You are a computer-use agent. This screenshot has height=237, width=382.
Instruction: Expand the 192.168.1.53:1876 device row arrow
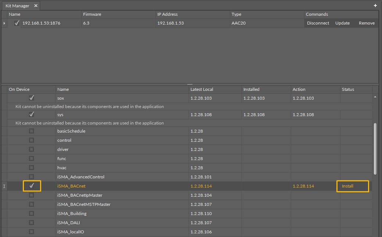pyautogui.click(x=4, y=23)
